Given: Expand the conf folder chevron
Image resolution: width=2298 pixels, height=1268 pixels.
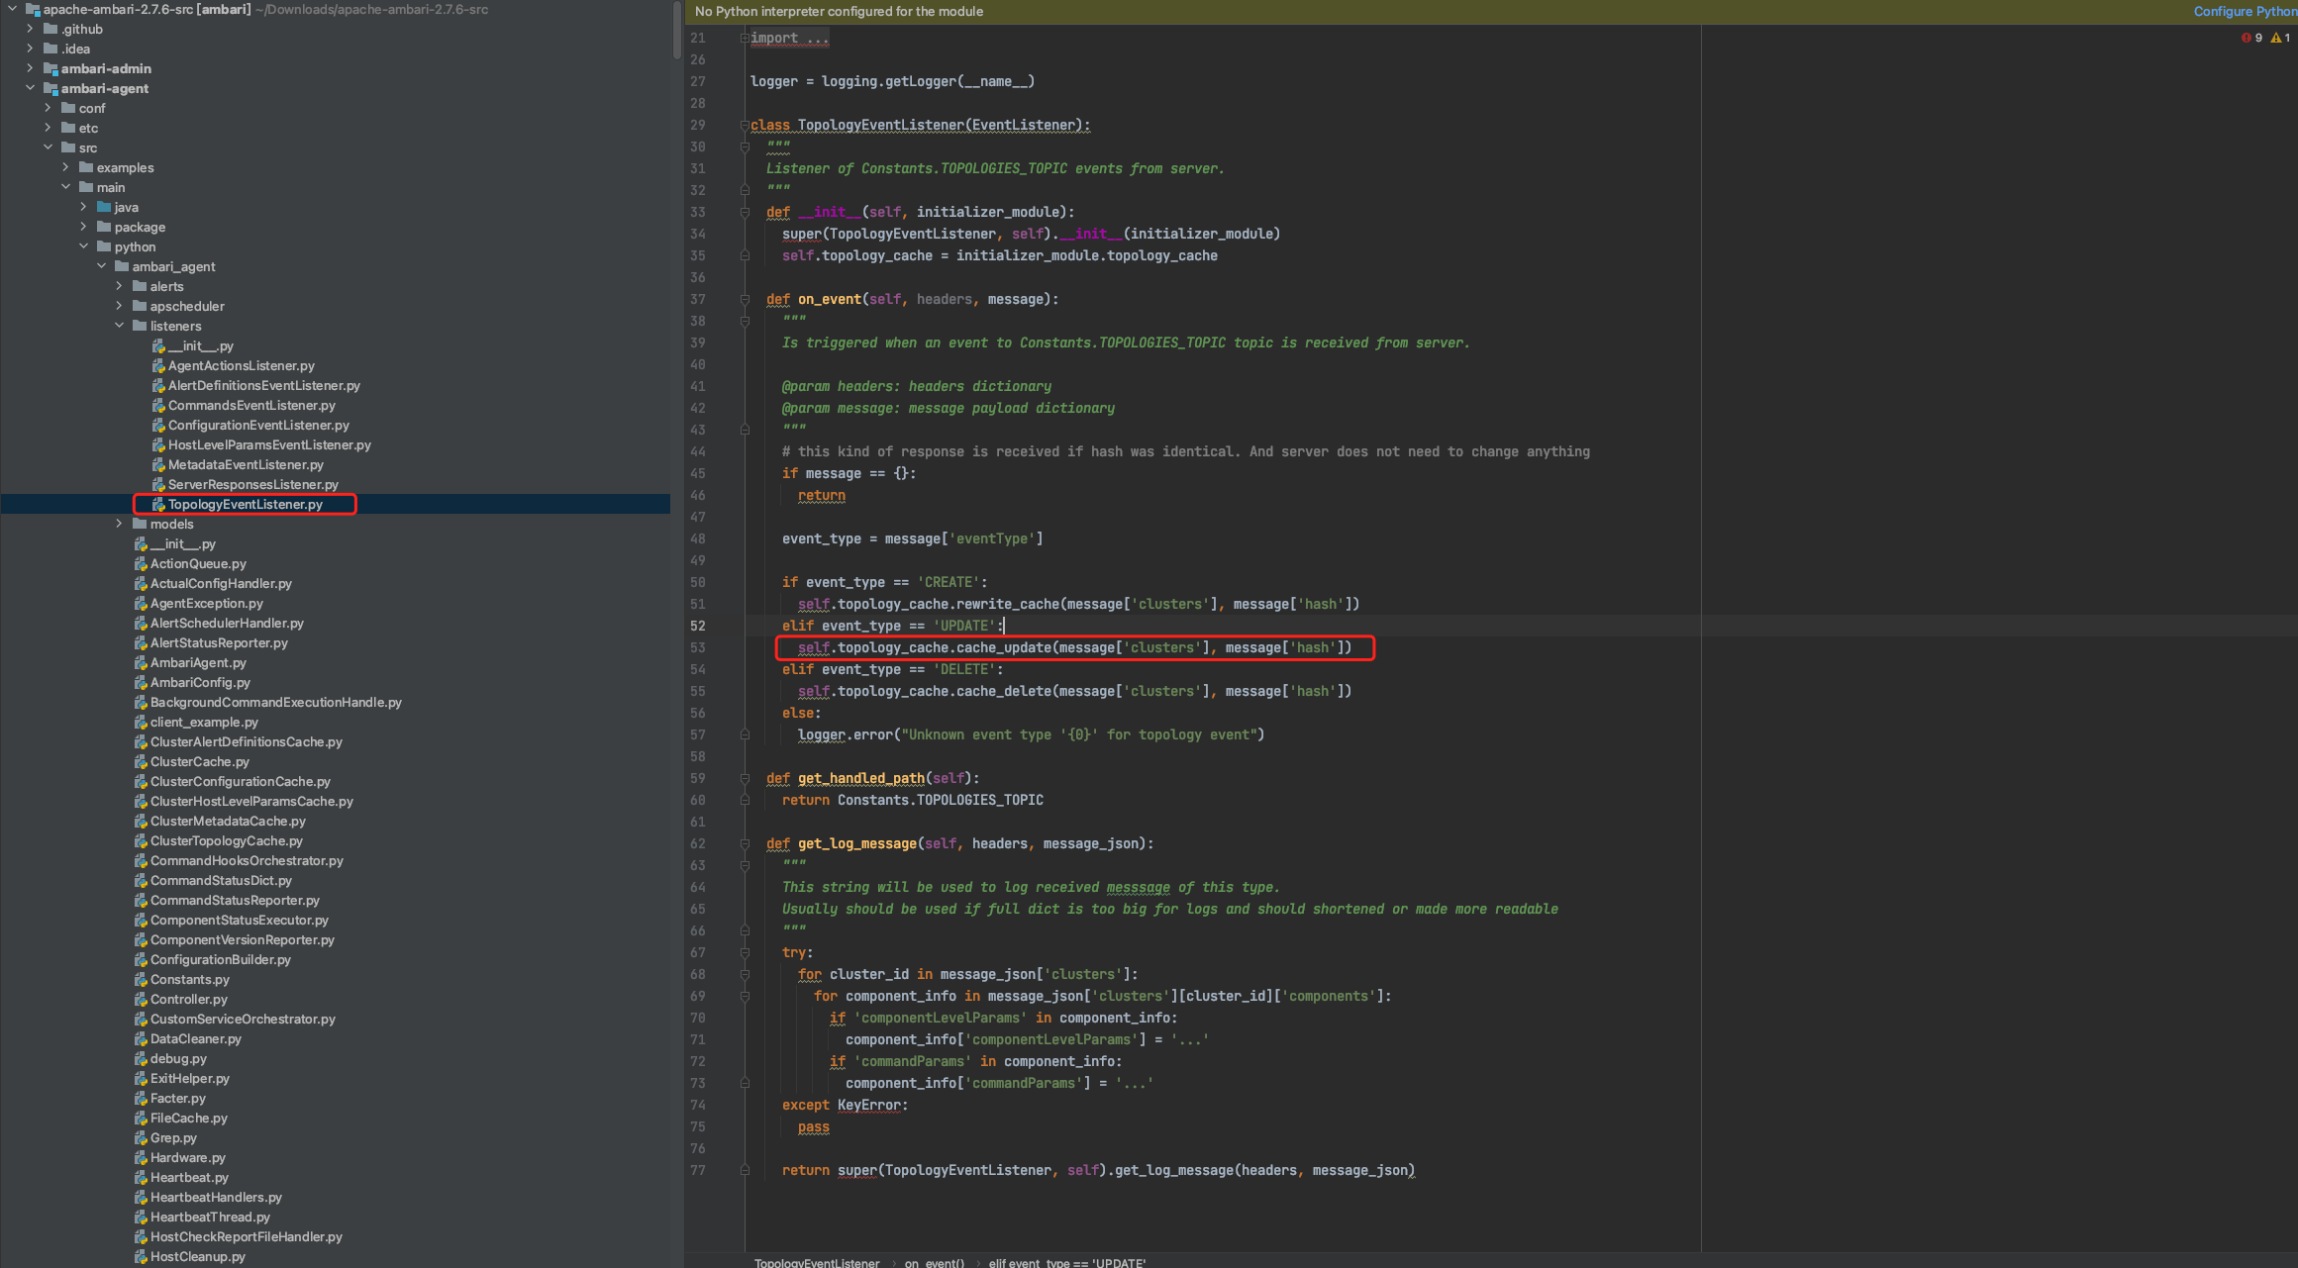Looking at the screenshot, I should point(48,108).
